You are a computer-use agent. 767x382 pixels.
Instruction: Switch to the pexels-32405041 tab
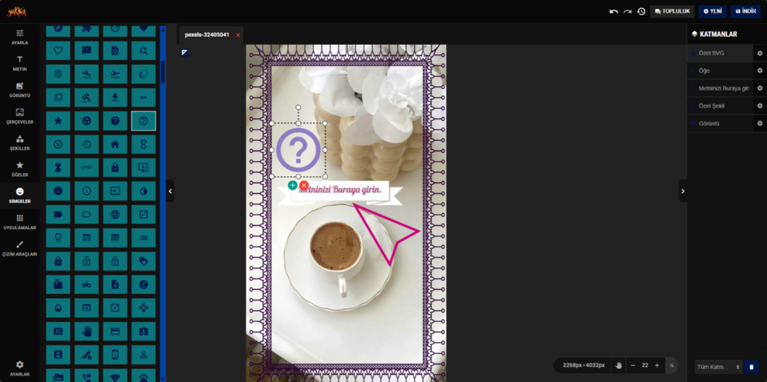pos(207,35)
